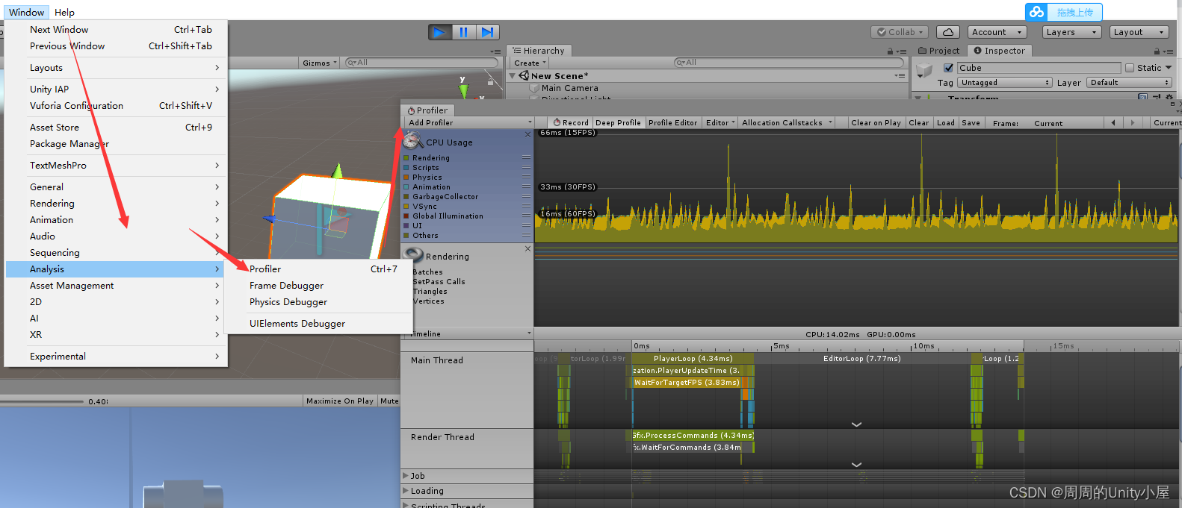The image size is (1182, 508).
Task: Open the Layout dropdown
Action: 1139,32
